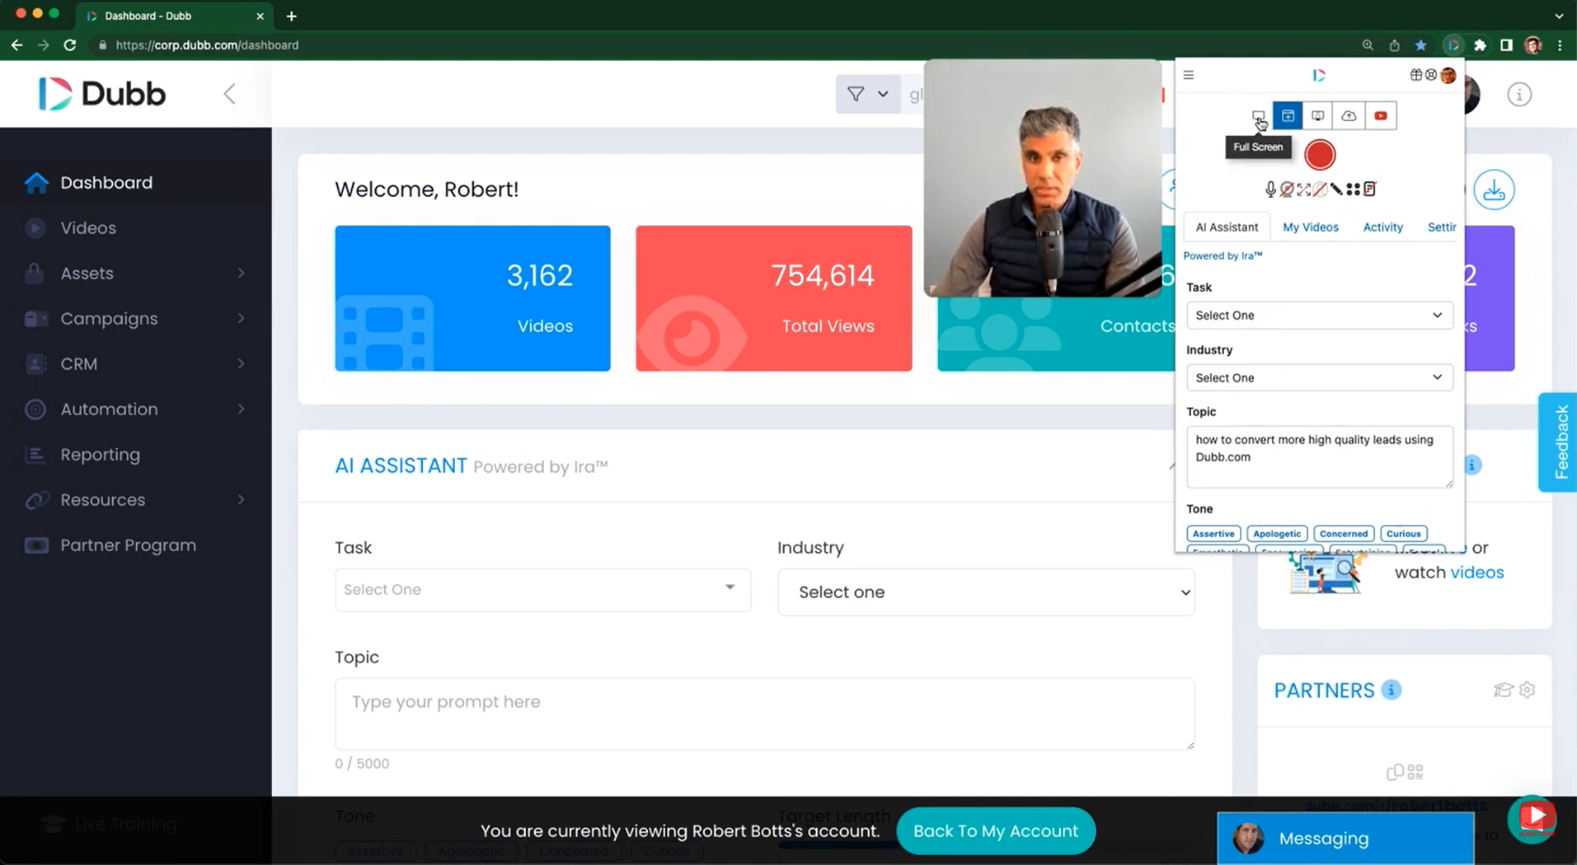This screenshot has width=1577, height=865.
Task: Open Dashboard in the sidebar
Action: click(106, 183)
